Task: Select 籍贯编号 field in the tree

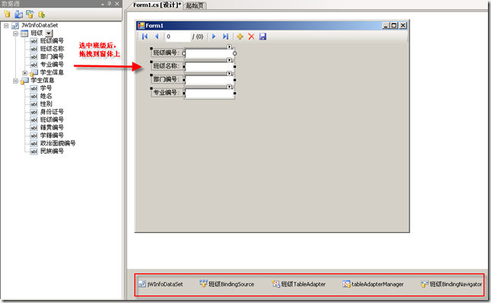Action: 52,128
